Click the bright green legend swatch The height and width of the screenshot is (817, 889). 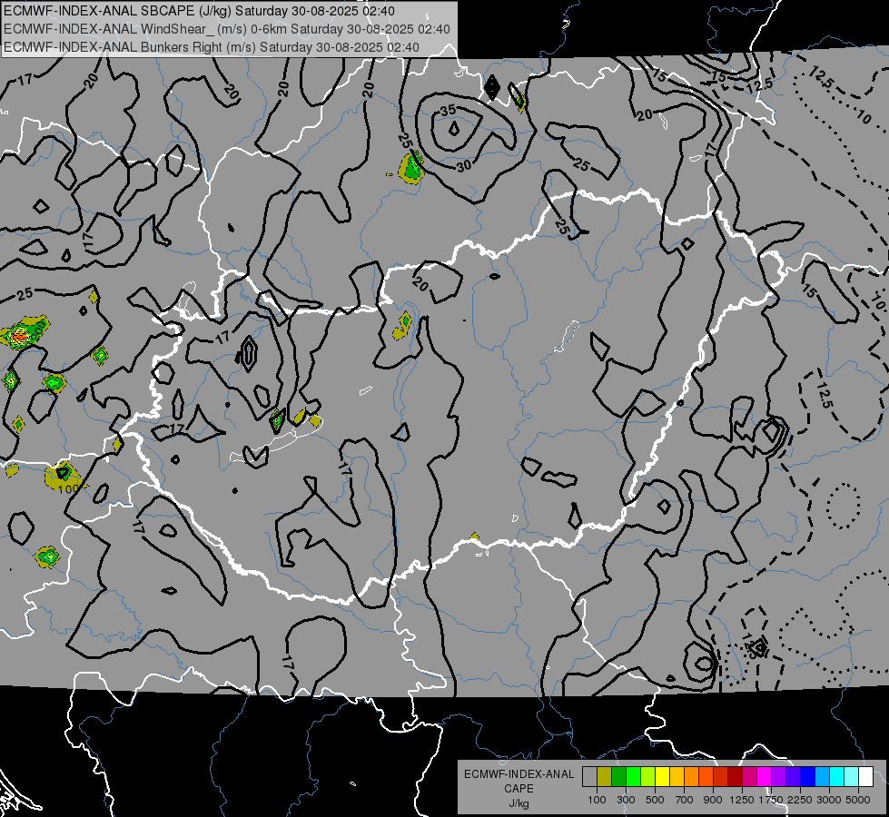pyautogui.click(x=633, y=777)
